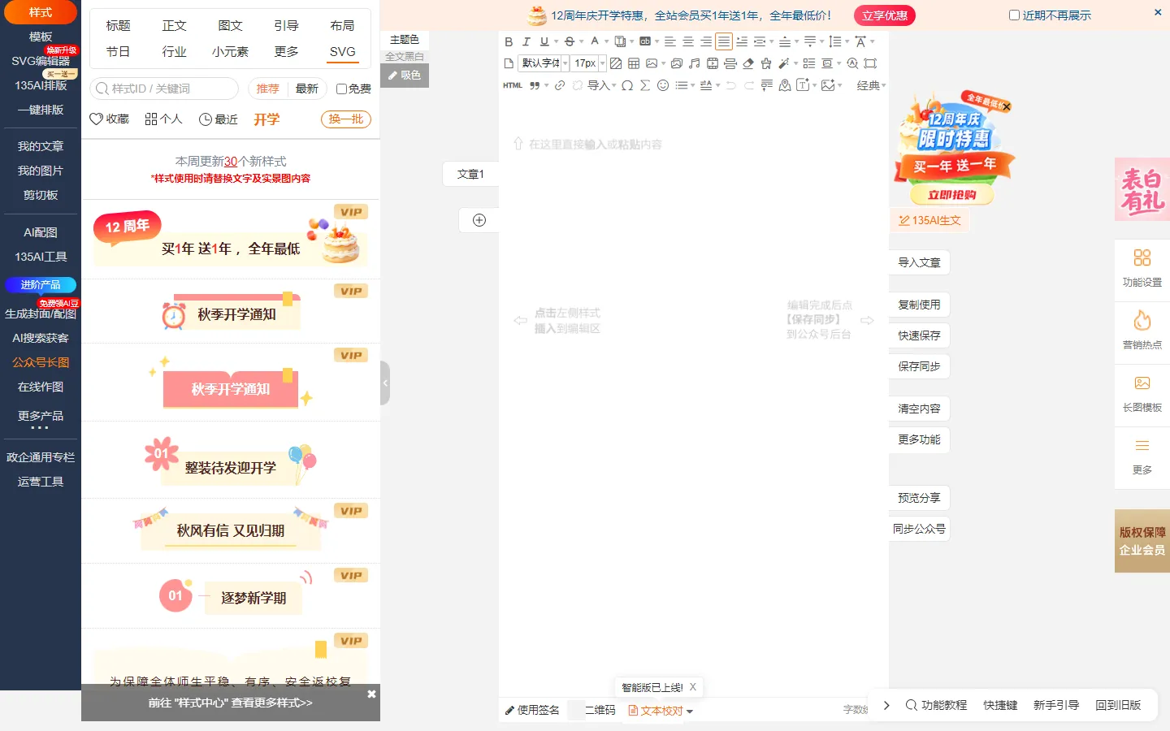The image size is (1170, 731).
Task: Open the emoji picker smiley icon
Action: (x=663, y=85)
